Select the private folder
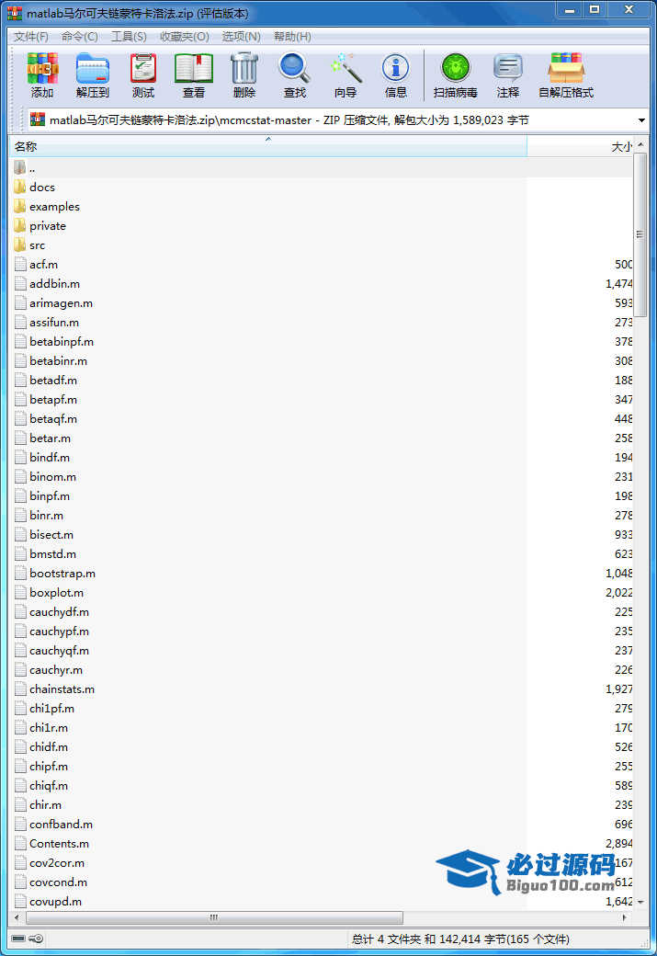This screenshot has width=657, height=956. 40,225
